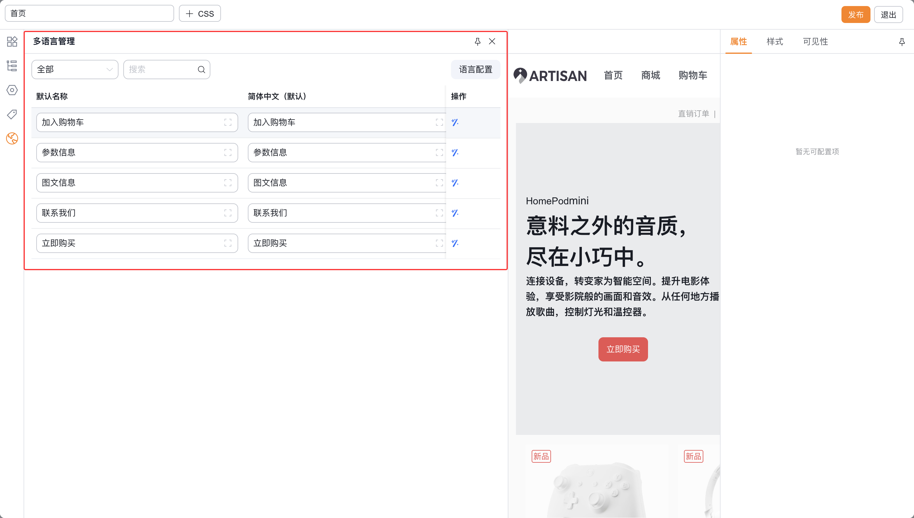The height and width of the screenshot is (518, 914).
Task: Auto-translate the 参数信息 row
Action: (455, 153)
